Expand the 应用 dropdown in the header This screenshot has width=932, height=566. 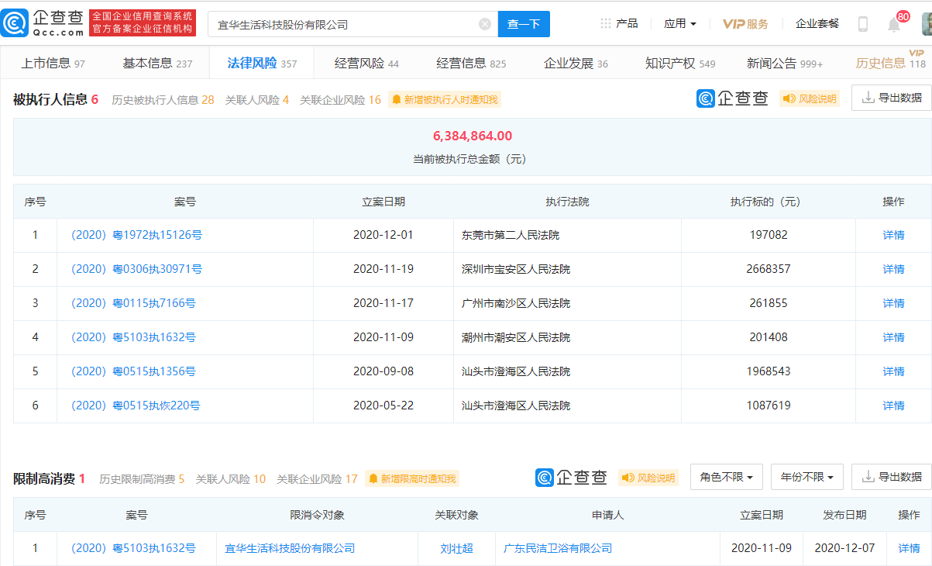[x=679, y=22]
